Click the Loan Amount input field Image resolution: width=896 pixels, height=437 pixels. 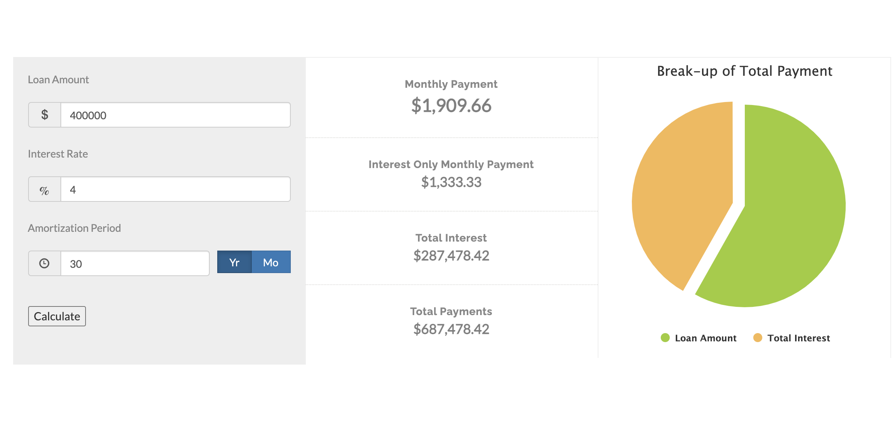[x=175, y=115]
